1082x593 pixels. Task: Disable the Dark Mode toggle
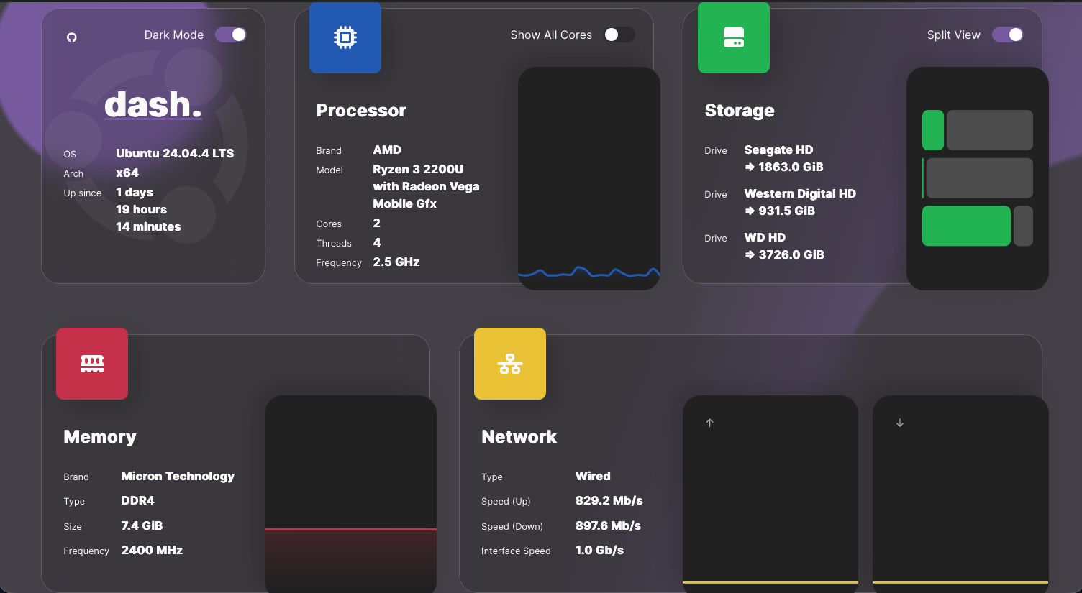pyautogui.click(x=231, y=35)
